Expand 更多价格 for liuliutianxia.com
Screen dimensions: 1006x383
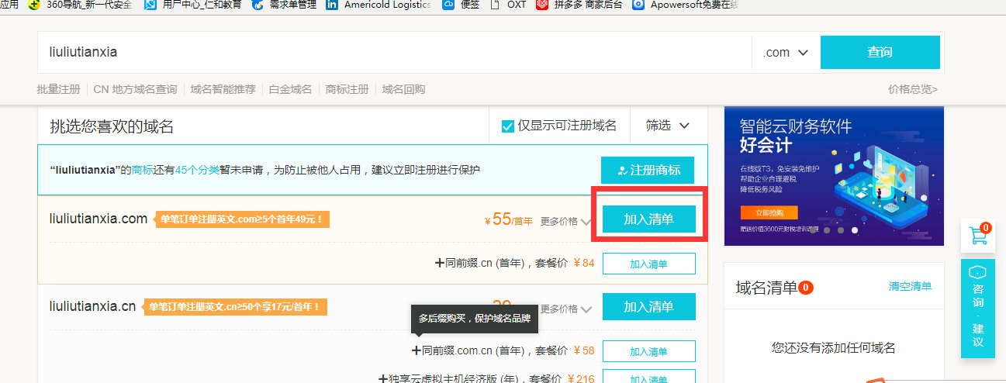pyautogui.click(x=566, y=221)
